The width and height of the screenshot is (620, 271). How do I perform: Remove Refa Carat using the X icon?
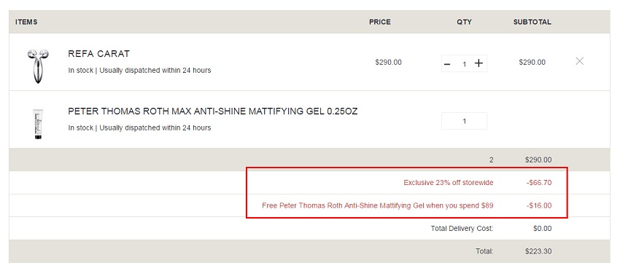579,61
